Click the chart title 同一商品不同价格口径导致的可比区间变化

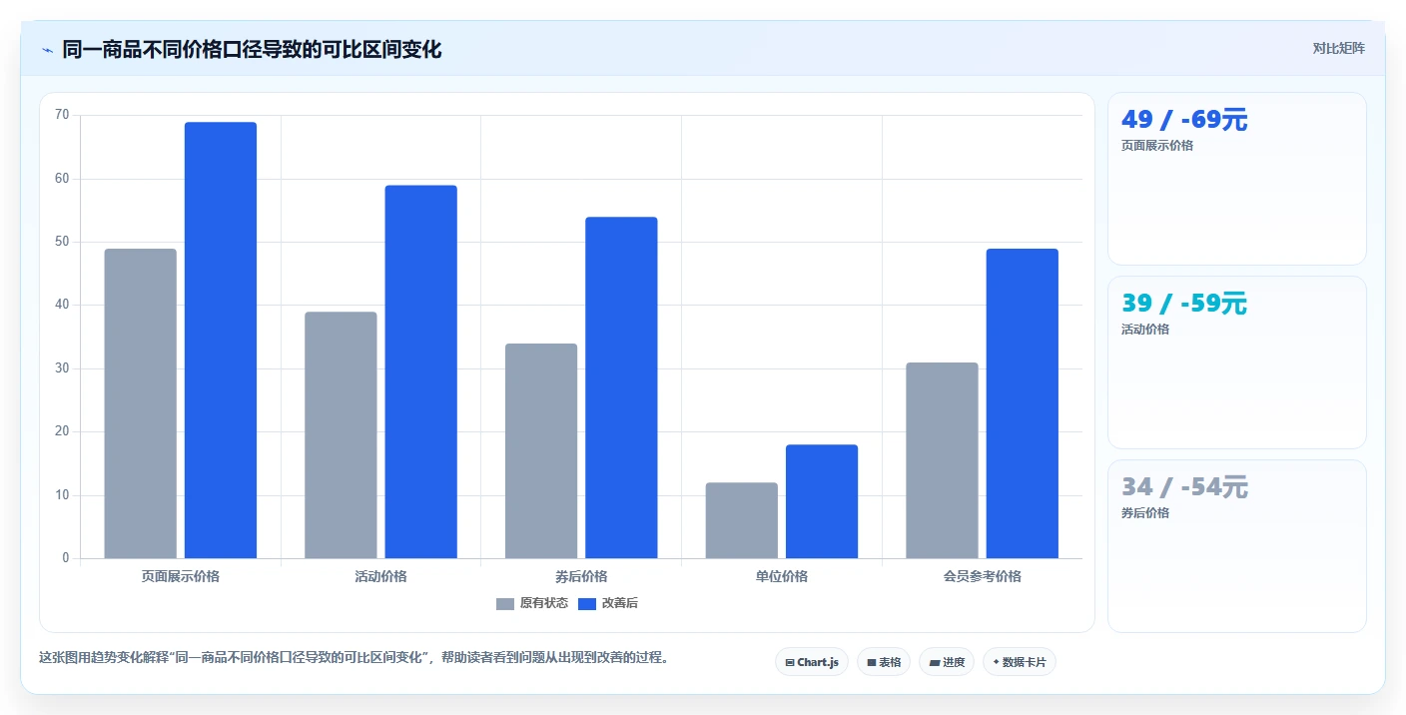(252, 50)
